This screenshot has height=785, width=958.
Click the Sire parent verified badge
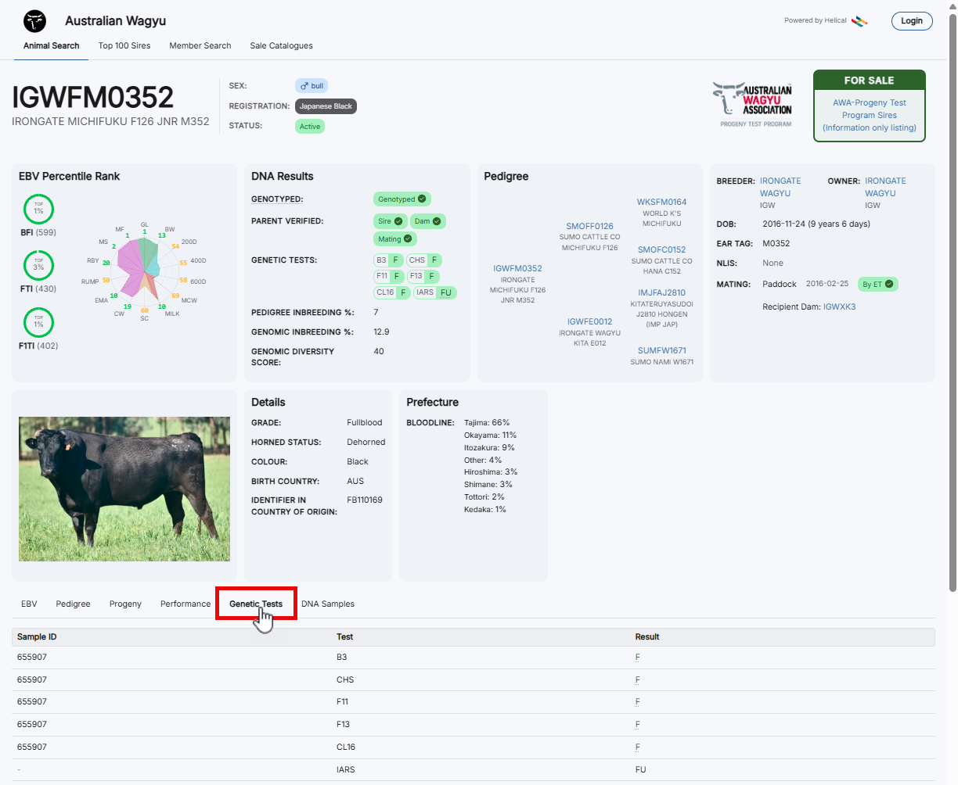pyautogui.click(x=390, y=221)
